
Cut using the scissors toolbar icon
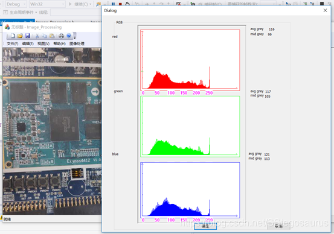(x=37, y=36)
